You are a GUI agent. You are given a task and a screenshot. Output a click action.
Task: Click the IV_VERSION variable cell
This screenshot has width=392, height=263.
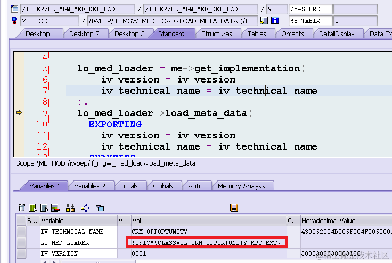(78, 253)
